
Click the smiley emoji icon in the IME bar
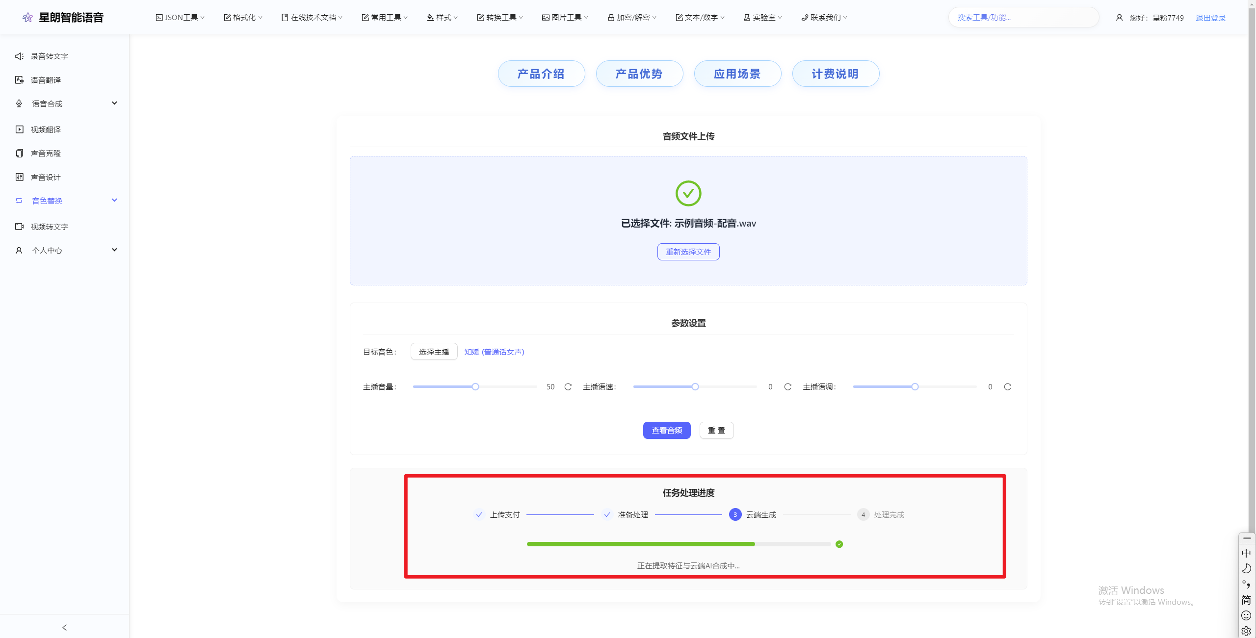point(1246,616)
